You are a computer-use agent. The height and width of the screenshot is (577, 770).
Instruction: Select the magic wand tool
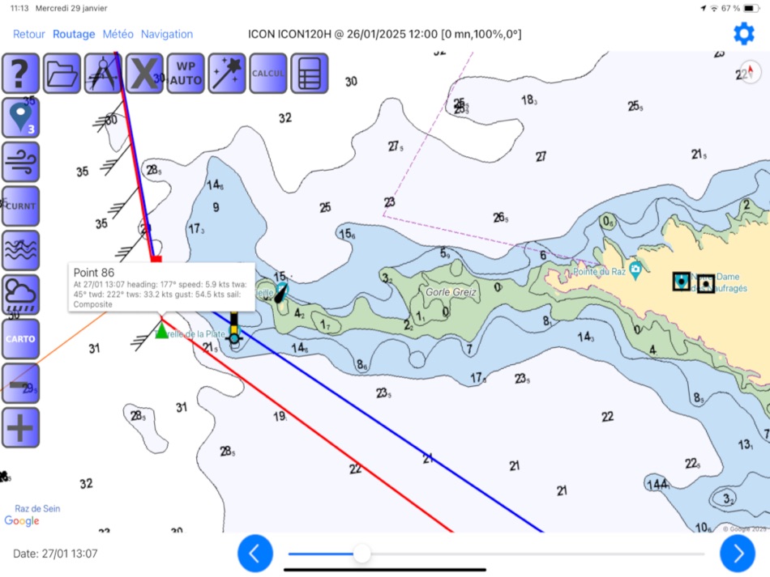(x=227, y=73)
